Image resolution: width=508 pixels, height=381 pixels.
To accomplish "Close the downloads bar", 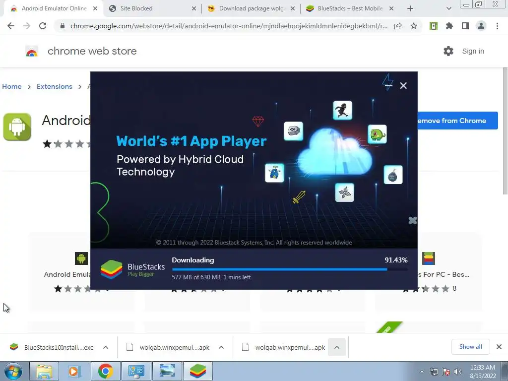I will [499, 347].
